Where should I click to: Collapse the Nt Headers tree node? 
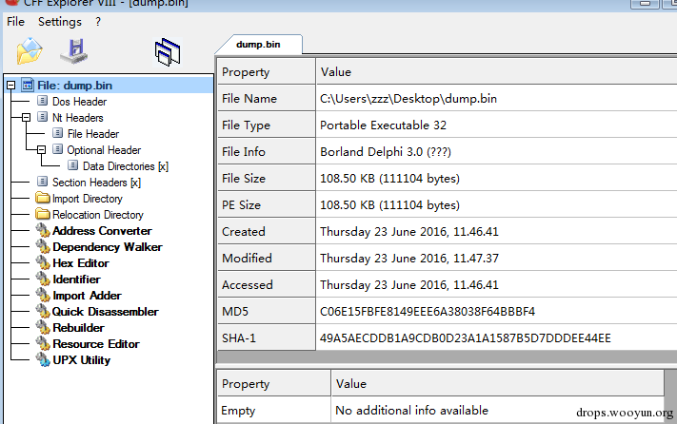tap(27, 117)
